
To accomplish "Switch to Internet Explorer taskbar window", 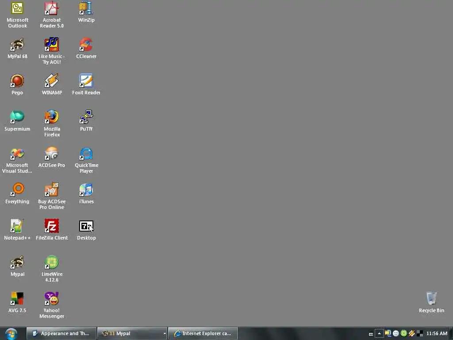I will pos(203,333).
